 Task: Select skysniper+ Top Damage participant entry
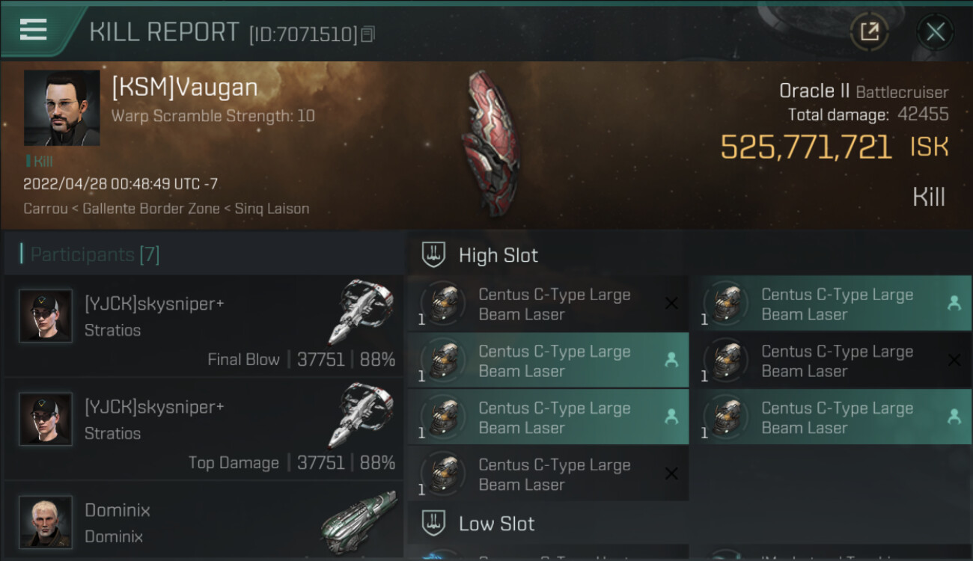point(204,429)
